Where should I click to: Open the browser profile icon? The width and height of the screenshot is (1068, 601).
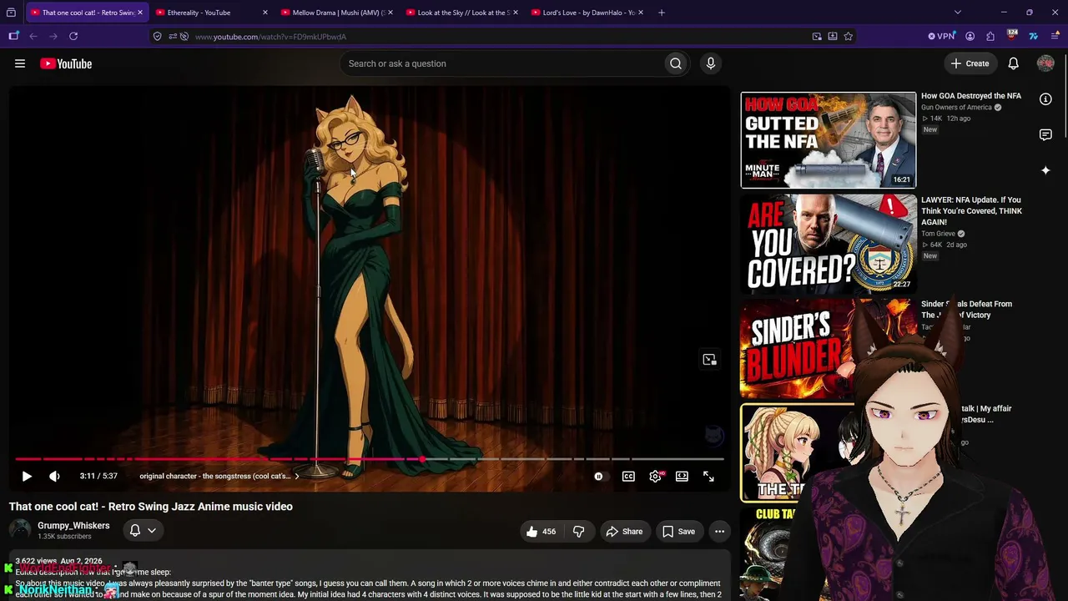click(x=970, y=36)
